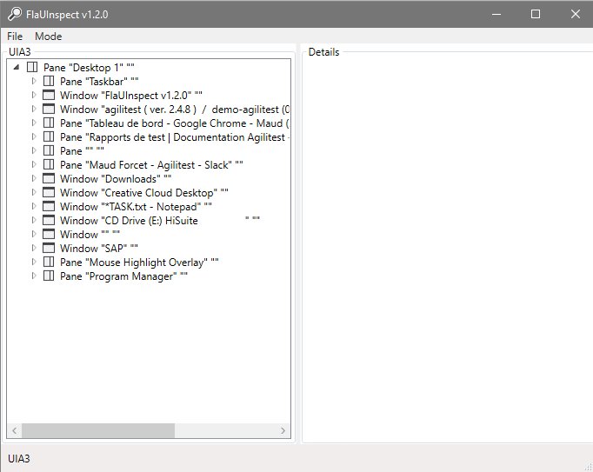The image size is (593, 472).
Task: Click the pane icon beside Tableau de bord
Action: [49, 123]
